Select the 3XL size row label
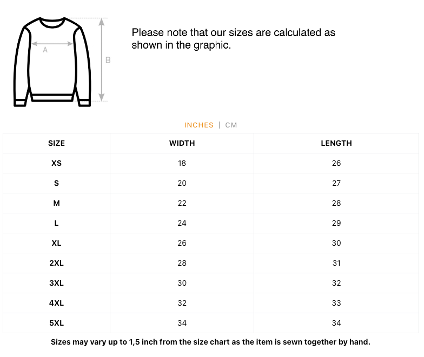Image resolution: width=424 pixels, height=357 pixels. 56,283
